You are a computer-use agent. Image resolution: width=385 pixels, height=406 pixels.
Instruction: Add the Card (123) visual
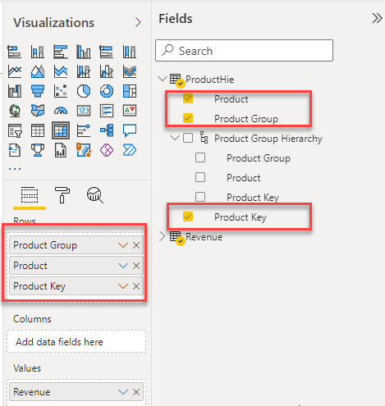point(84,111)
